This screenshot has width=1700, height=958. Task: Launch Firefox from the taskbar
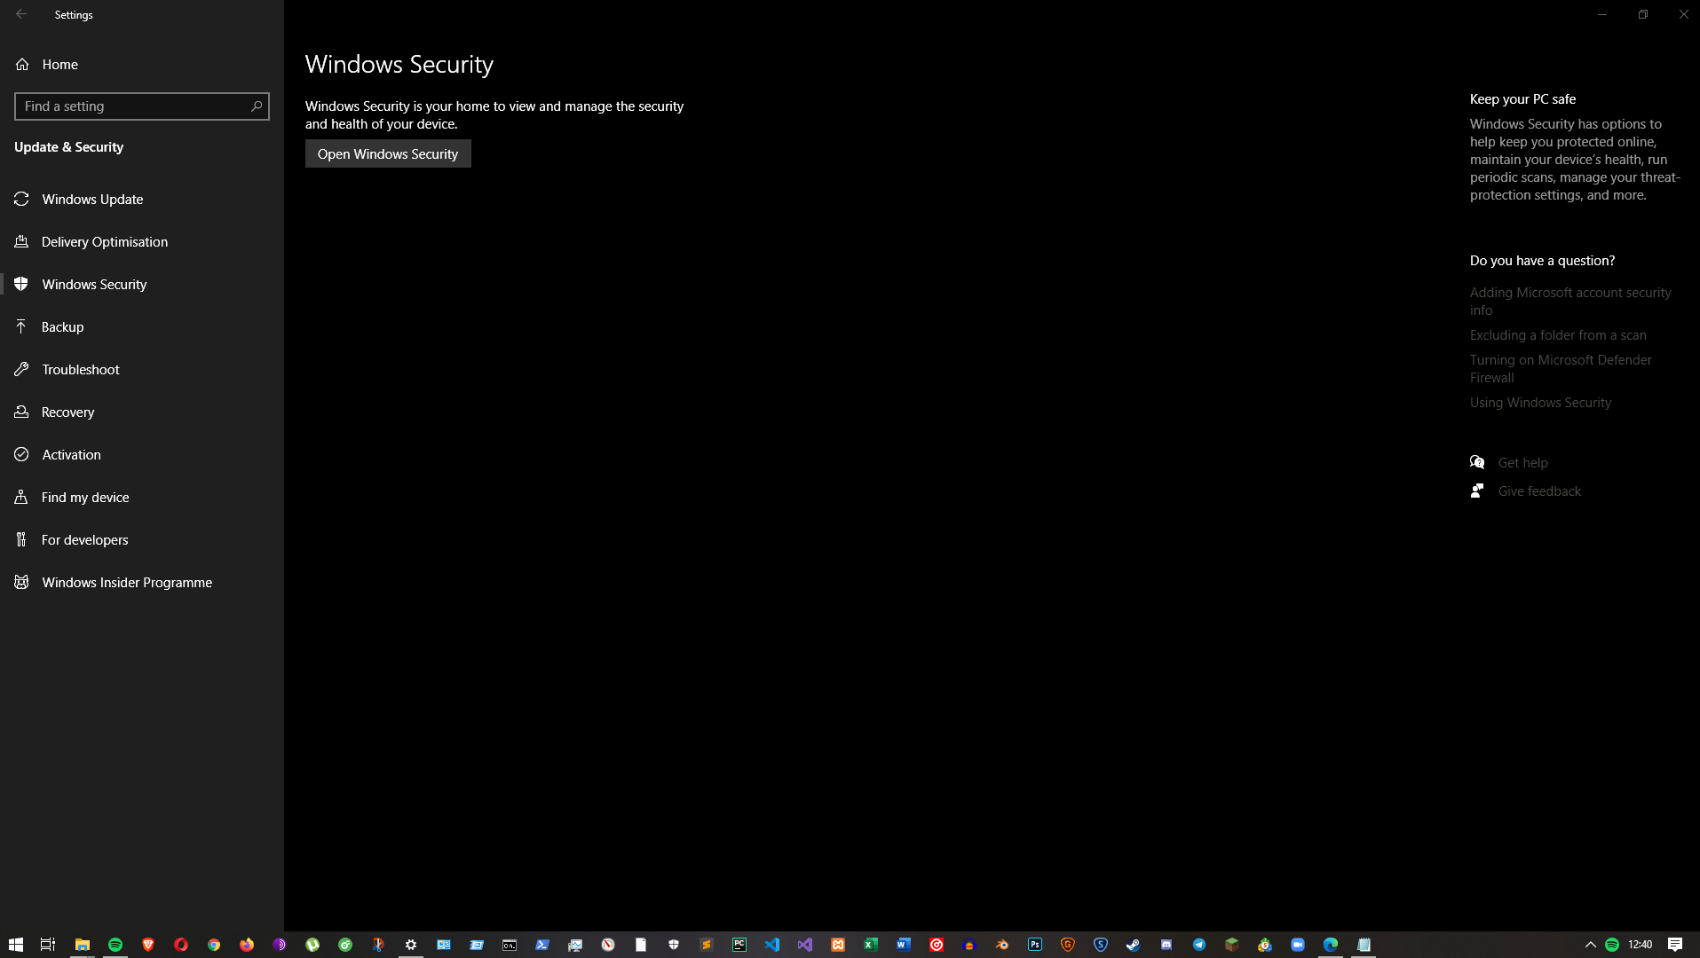coord(246,945)
